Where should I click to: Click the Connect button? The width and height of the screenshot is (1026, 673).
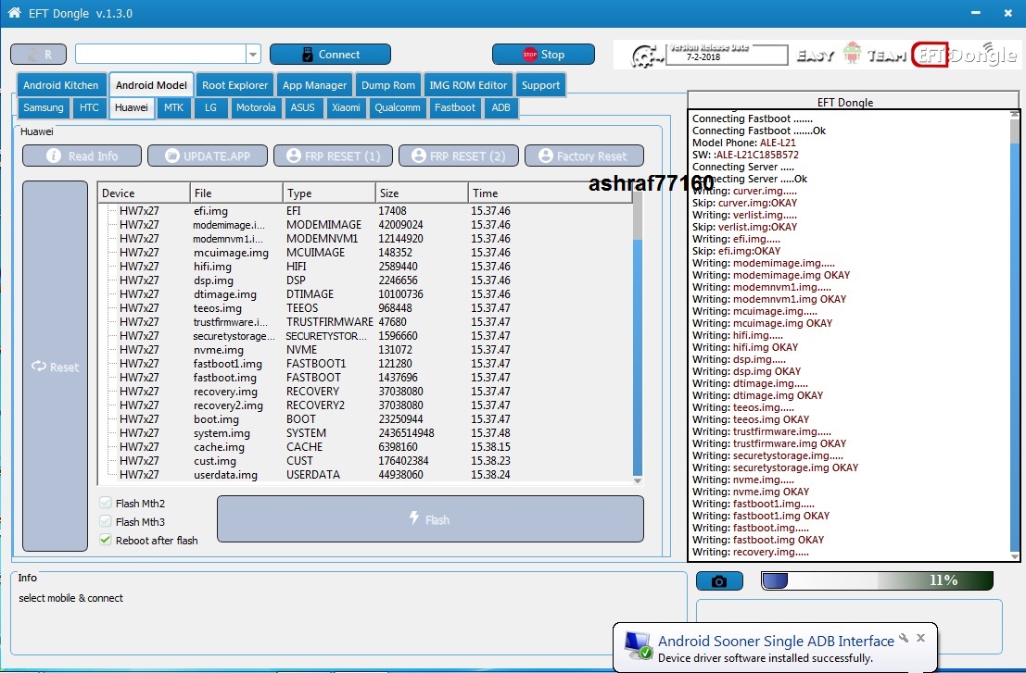coord(331,55)
